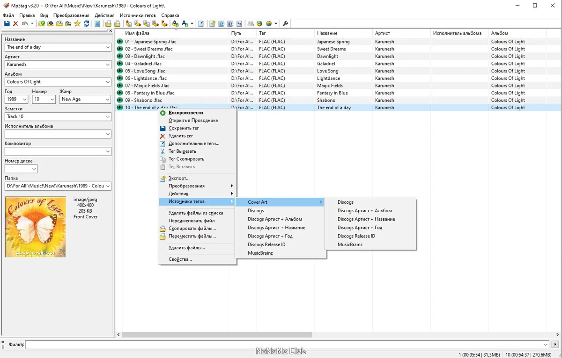Click the 'Fantasy in Blue' title cell
The width and height of the screenshot is (562, 358).
coord(333,93)
